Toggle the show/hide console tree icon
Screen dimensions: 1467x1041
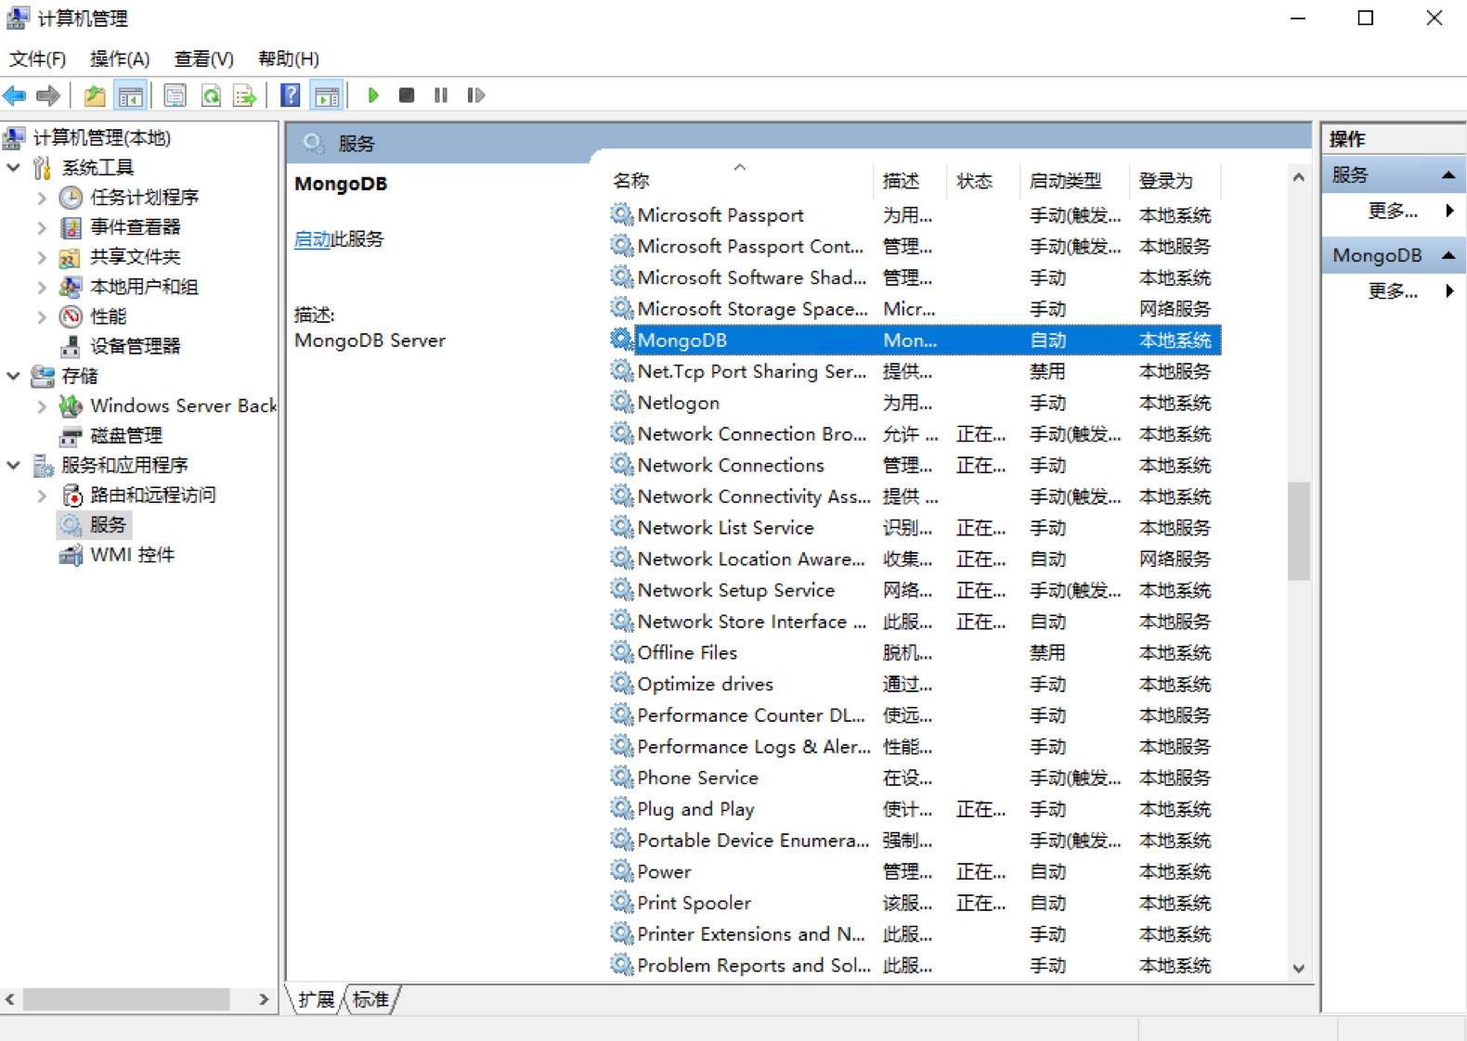click(130, 95)
